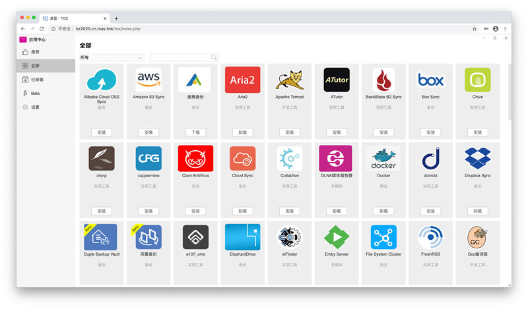Select the Aria2 app icon
Viewport: 528px width, 309px height.
pos(242,80)
